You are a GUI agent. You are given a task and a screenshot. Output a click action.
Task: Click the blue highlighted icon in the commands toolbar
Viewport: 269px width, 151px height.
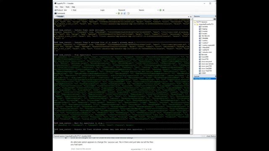click(124, 13)
